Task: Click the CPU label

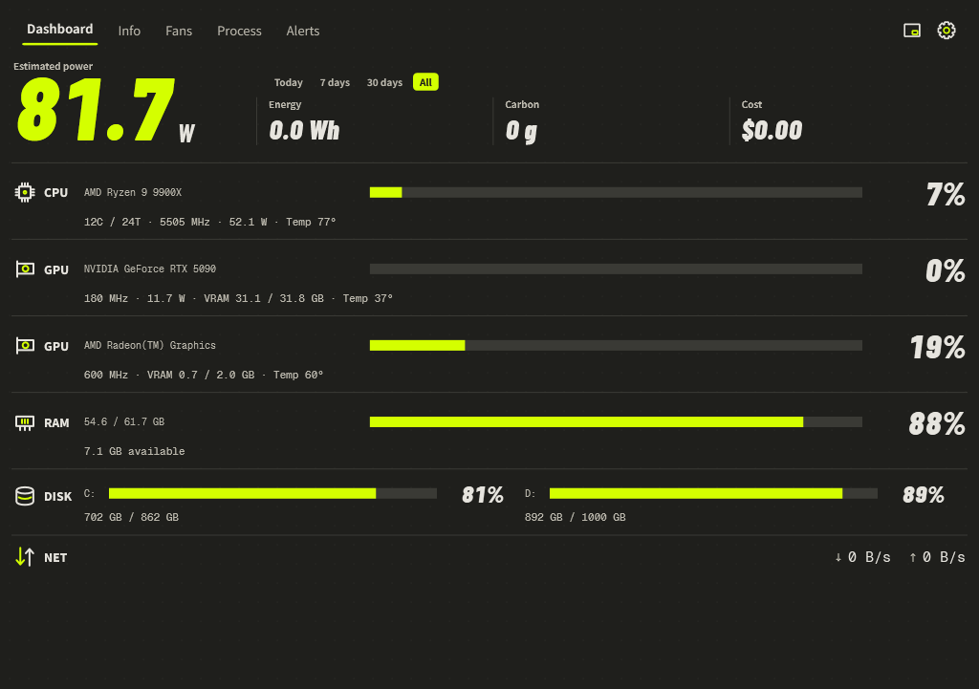Action: tap(55, 193)
